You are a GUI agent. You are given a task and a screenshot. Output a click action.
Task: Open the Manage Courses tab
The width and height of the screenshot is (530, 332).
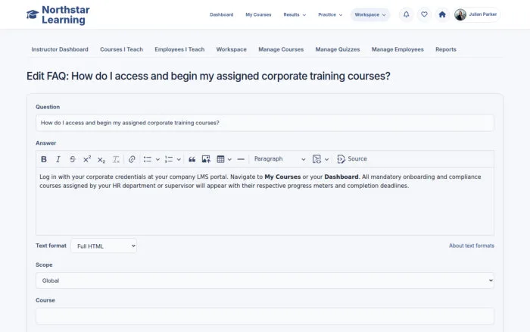(x=281, y=49)
